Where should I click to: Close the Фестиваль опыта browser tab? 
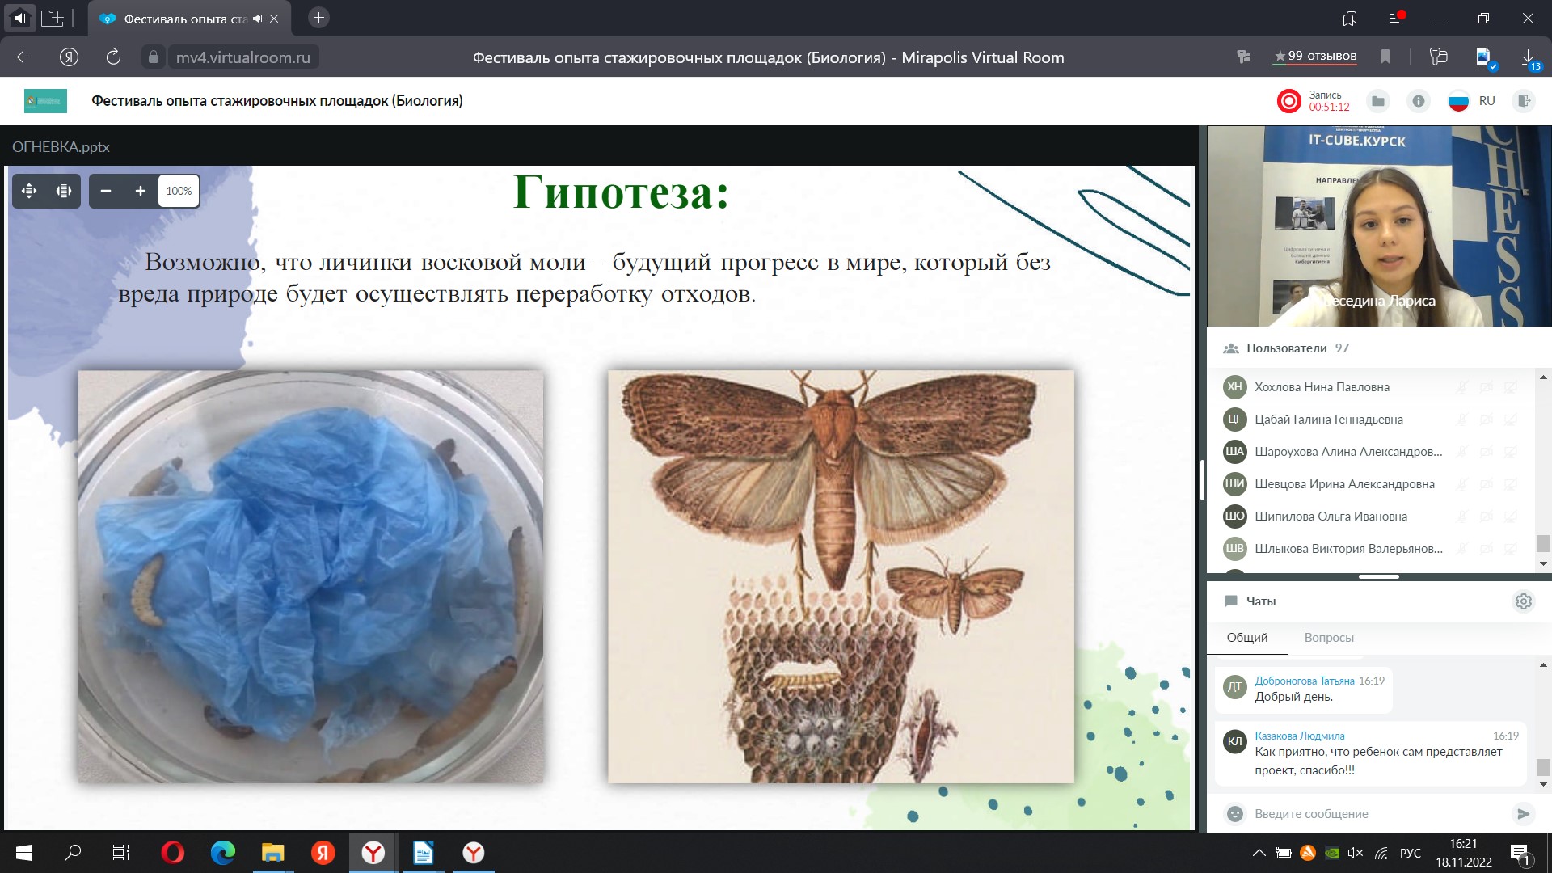pyautogui.click(x=274, y=19)
